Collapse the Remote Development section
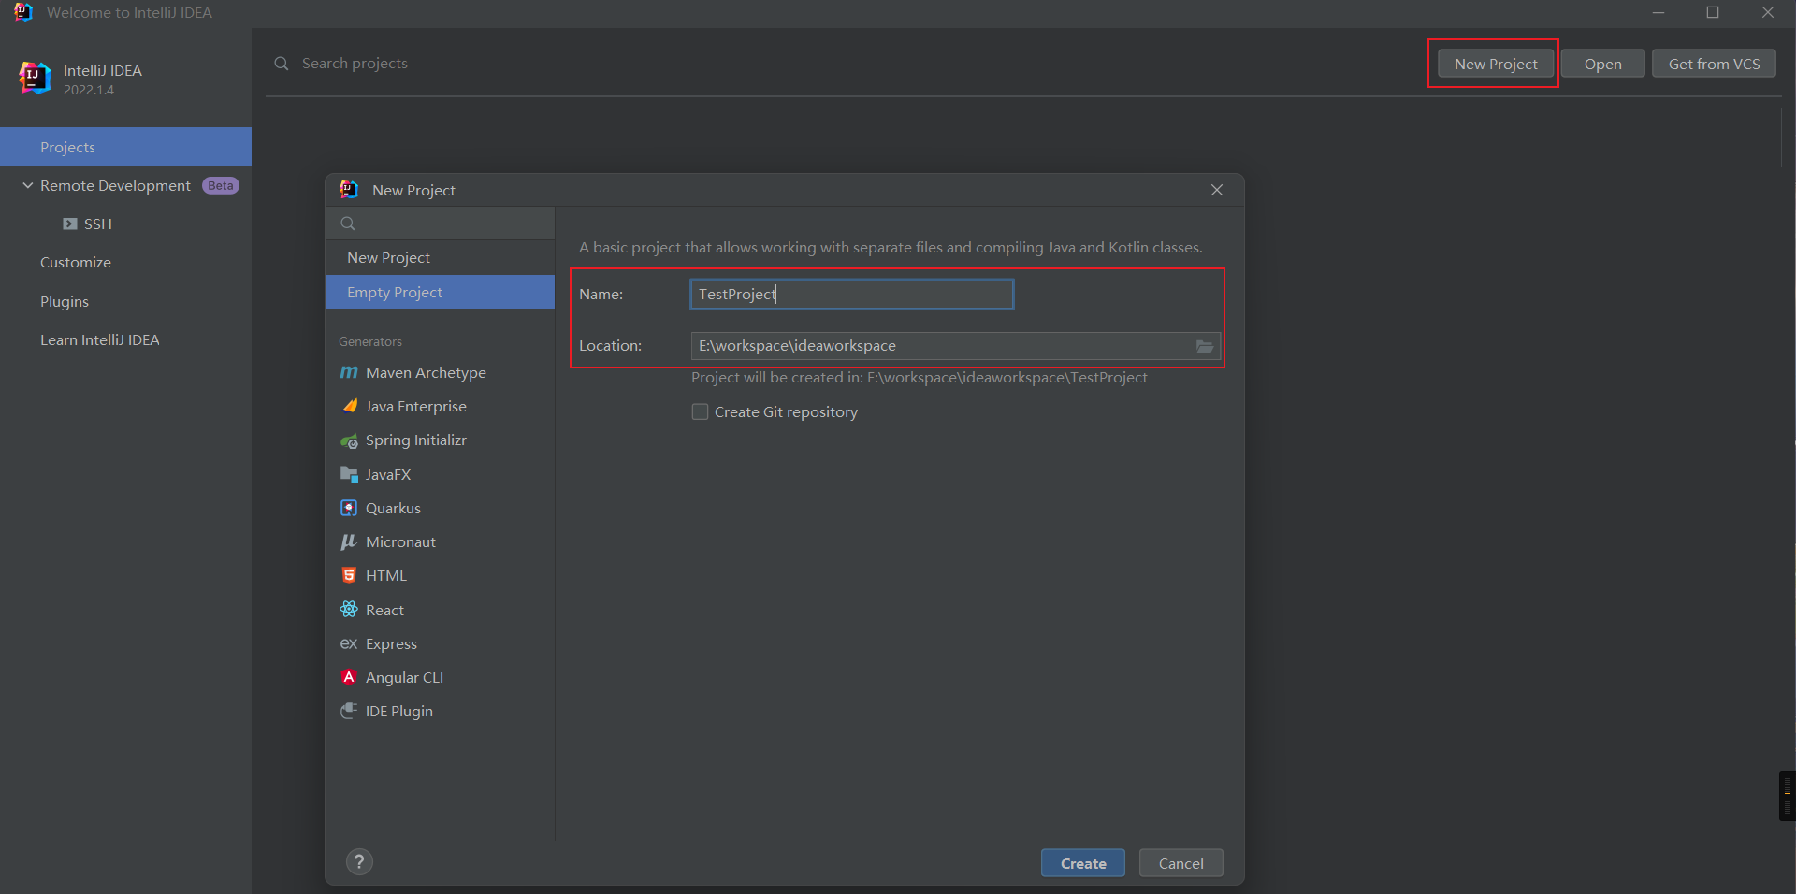 pyautogui.click(x=28, y=186)
